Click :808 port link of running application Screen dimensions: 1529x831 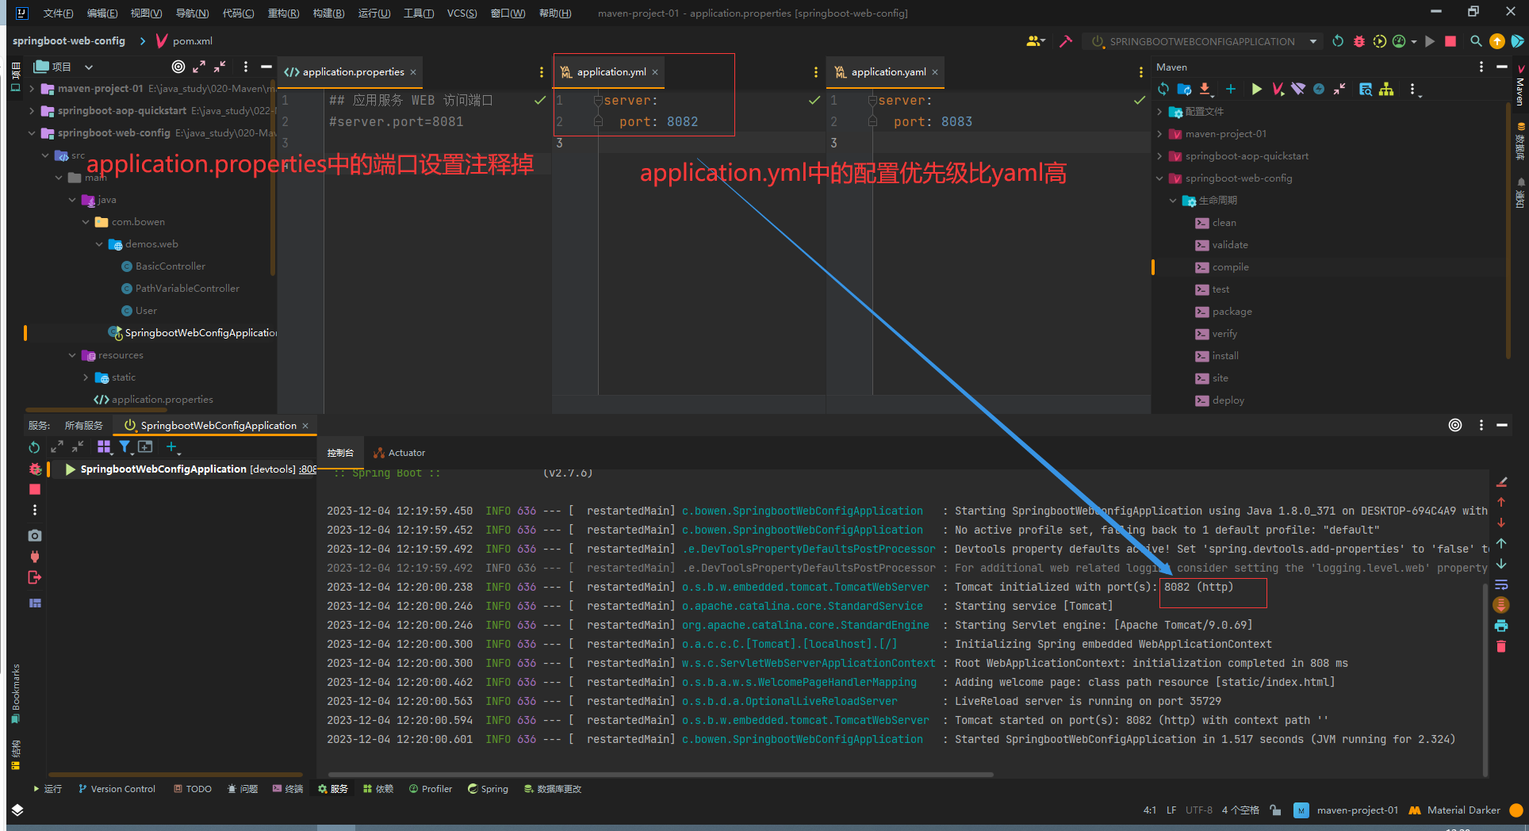pos(308,469)
